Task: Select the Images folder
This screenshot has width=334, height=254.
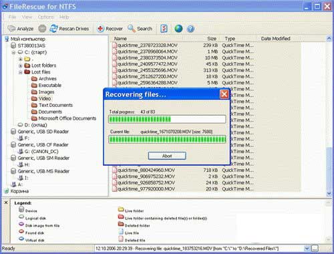Action: pos(46,92)
